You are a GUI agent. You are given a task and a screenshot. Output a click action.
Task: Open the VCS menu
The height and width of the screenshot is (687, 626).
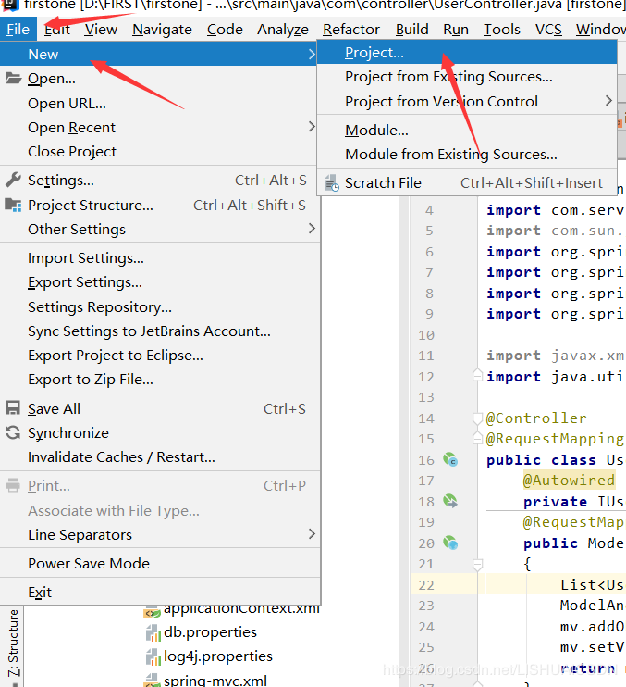[x=548, y=30]
